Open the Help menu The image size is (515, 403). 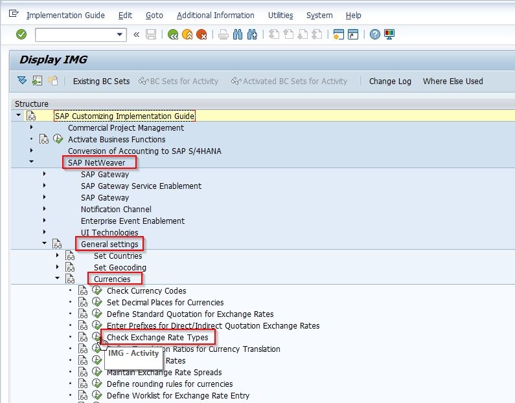click(x=354, y=16)
